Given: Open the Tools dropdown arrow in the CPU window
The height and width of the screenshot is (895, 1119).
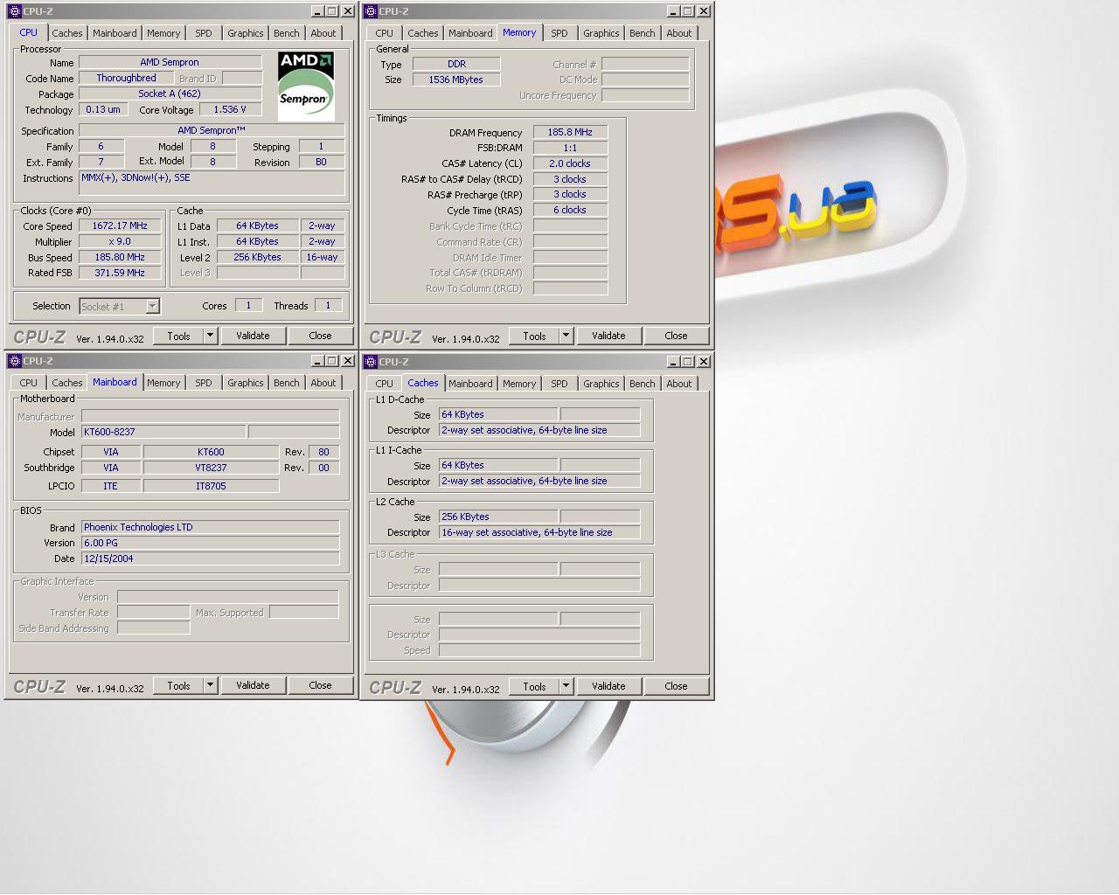Looking at the screenshot, I should 210,336.
